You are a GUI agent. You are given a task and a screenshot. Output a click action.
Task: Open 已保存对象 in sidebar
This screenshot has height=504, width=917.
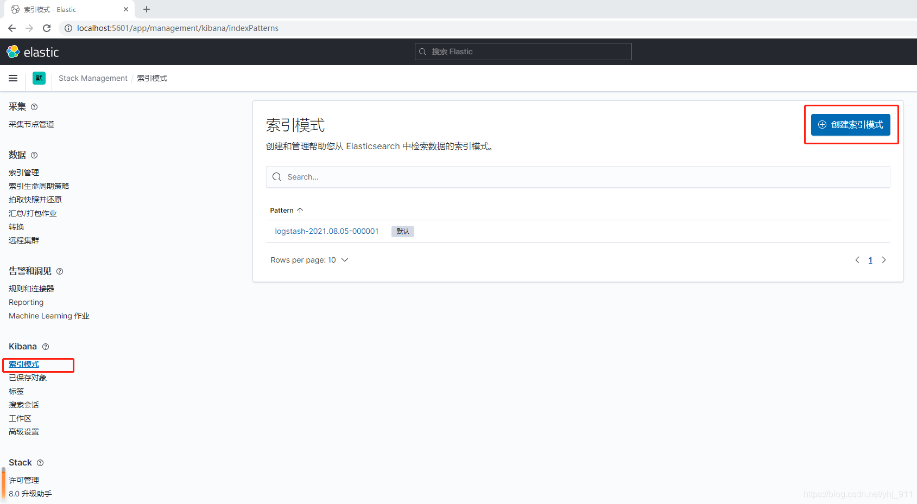click(28, 378)
